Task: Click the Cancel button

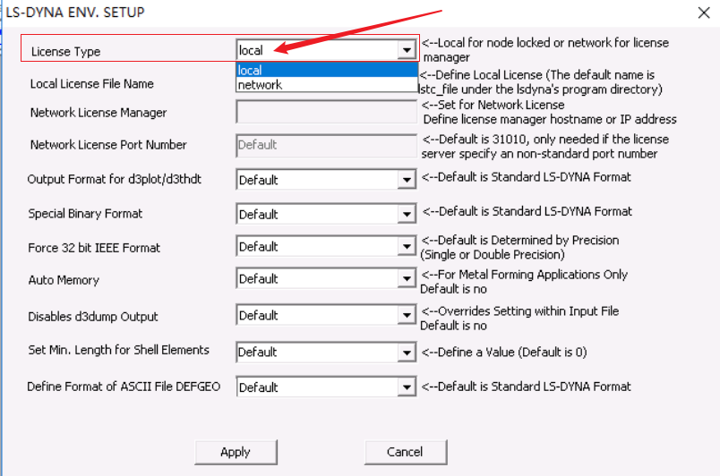Action: coord(405,452)
